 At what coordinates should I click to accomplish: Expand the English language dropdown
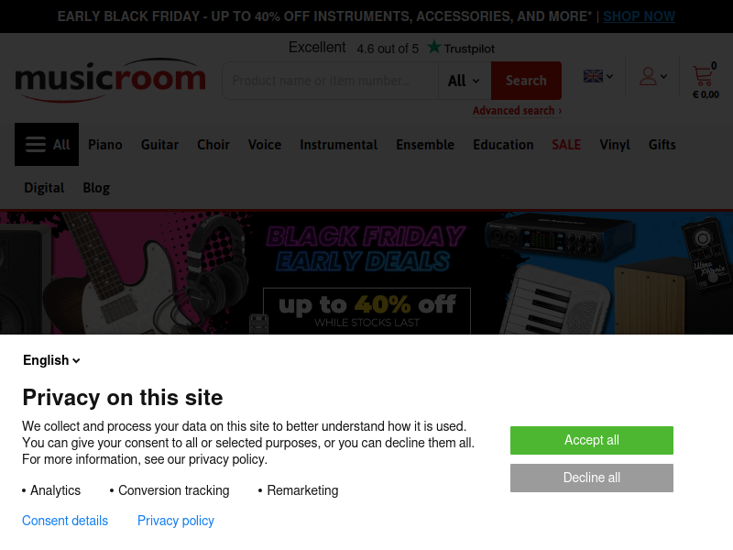coord(51,360)
